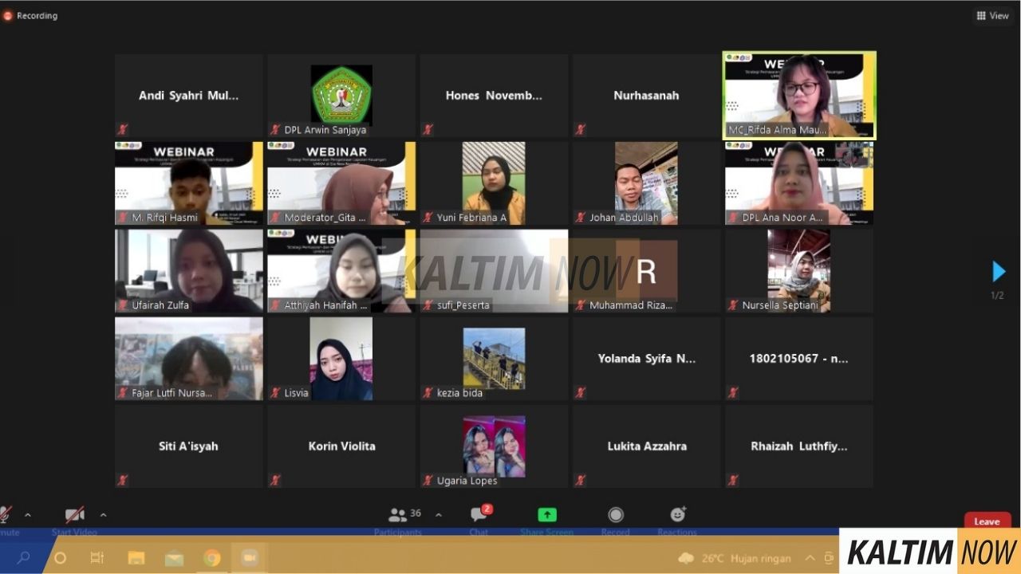The height and width of the screenshot is (574, 1021).
Task: Open the View layout menu
Action: (x=992, y=15)
